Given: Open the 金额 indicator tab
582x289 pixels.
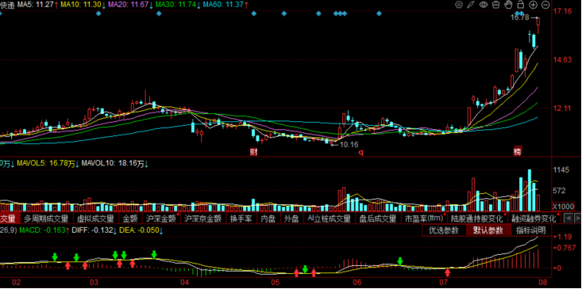Looking at the screenshot, I should [x=130, y=218].
